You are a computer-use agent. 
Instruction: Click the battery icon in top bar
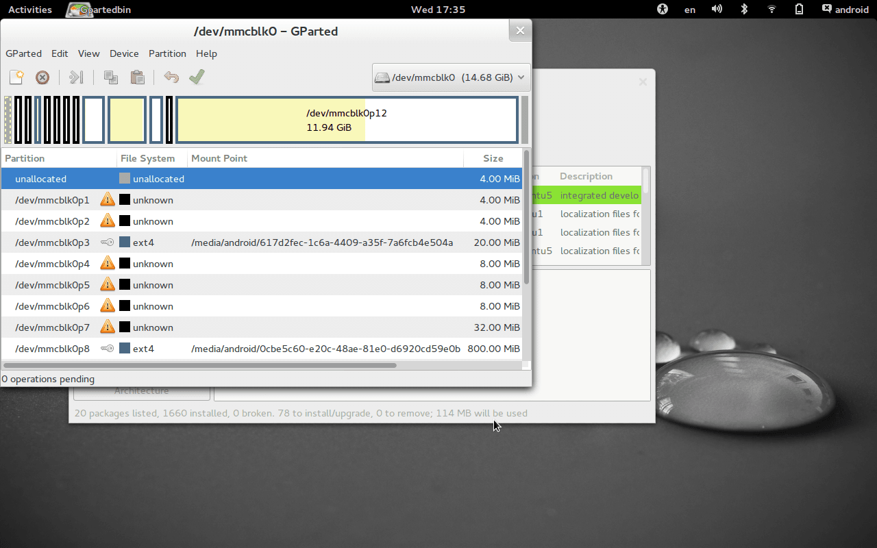click(x=799, y=10)
